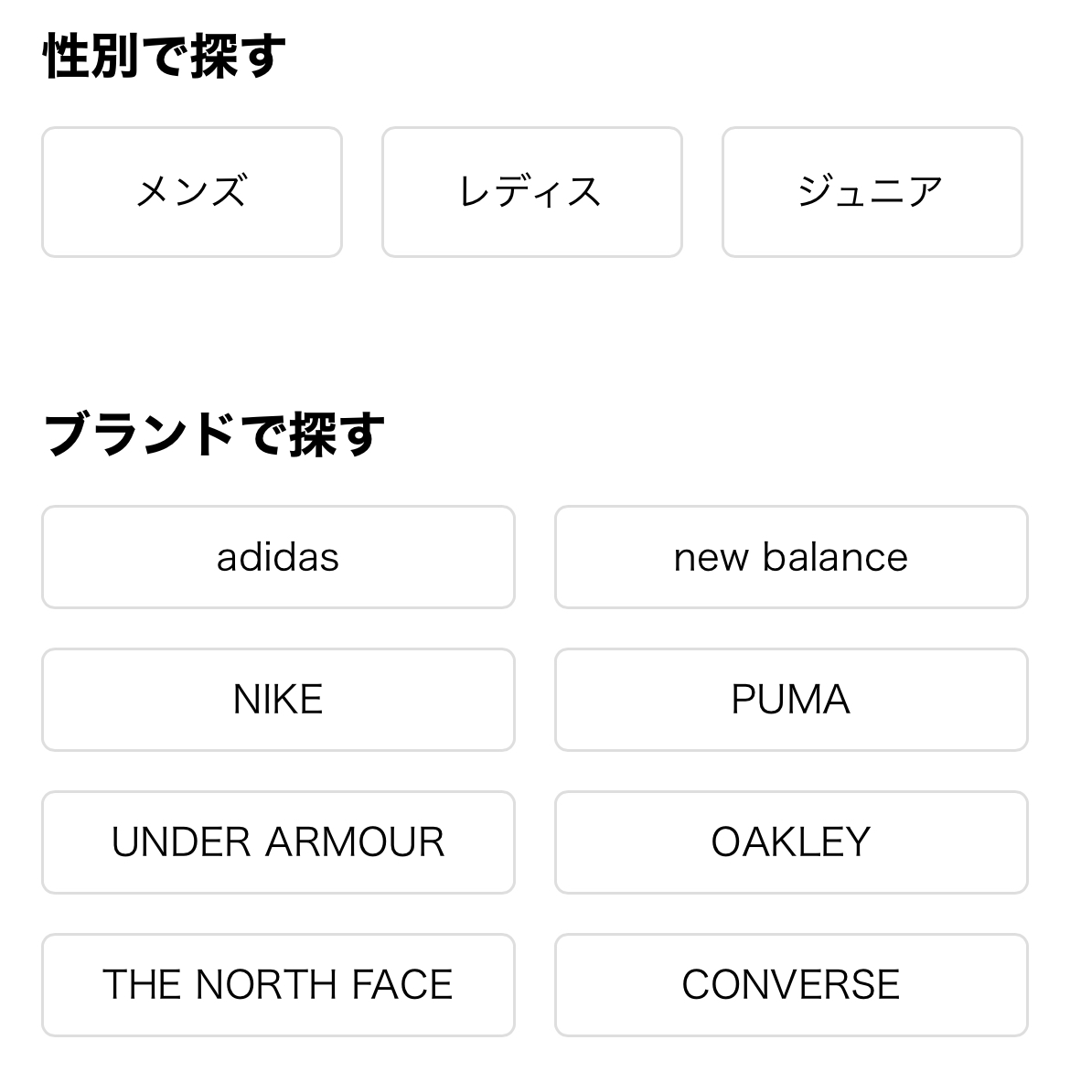Filter products by Puma brand

(791, 700)
